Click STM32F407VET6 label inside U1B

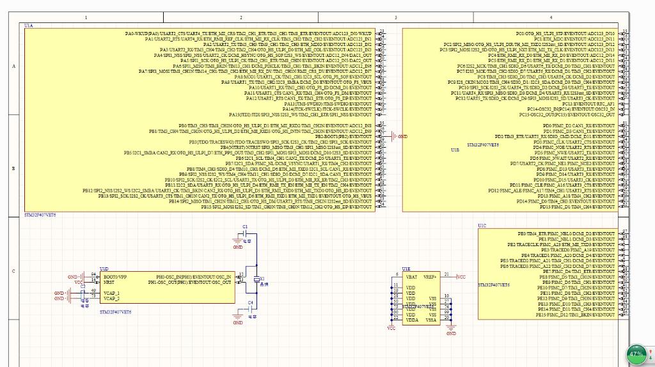point(483,145)
